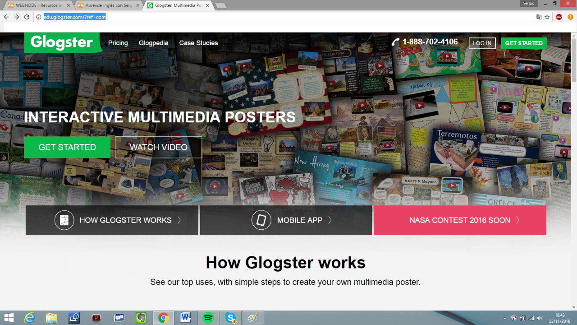Switch to the Aprende Inglés con Sergio tab
577x325 pixels.
click(x=107, y=5)
